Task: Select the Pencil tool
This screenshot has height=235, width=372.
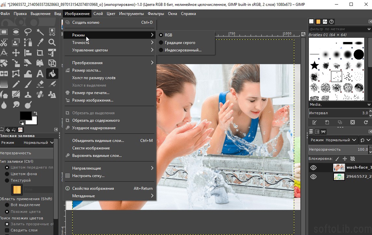Action: [x=16, y=84]
